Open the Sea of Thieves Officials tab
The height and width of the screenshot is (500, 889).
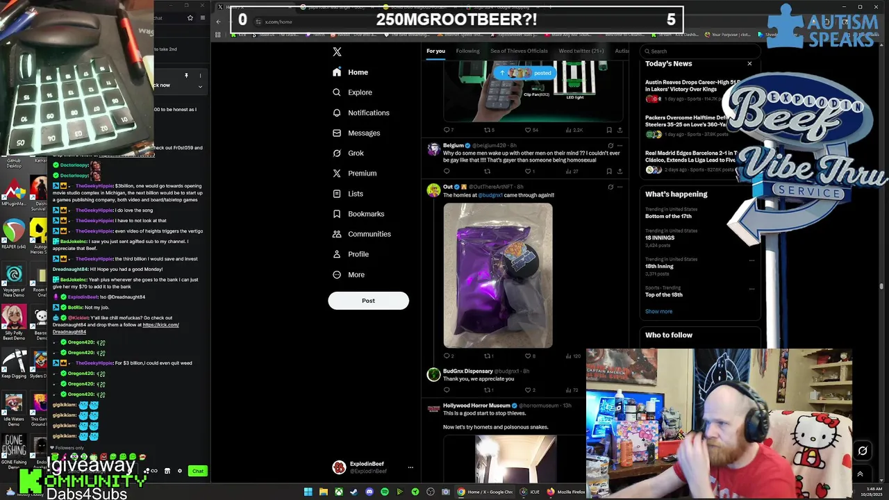tap(519, 51)
